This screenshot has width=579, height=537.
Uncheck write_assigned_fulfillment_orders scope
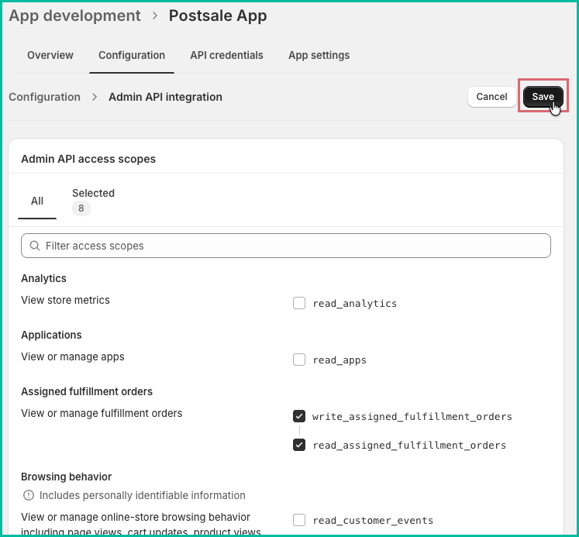point(299,416)
